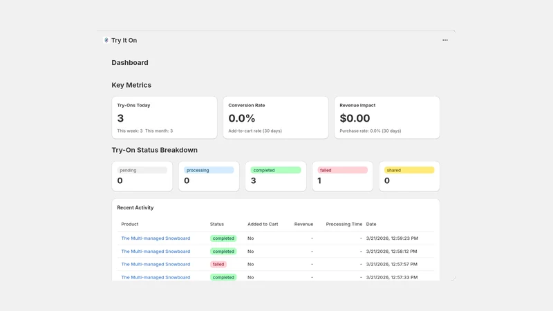The height and width of the screenshot is (311, 553).
Task: Select the Revenue Impact metric card
Action: [x=387, y=117]
